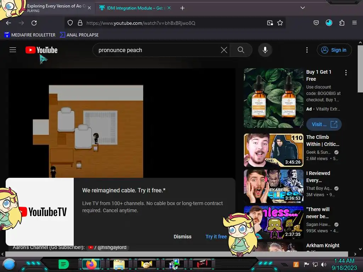Viewport: 363px width, 272px height.
Task: Click the Visit button on the ad
Action: pos(324,124)
